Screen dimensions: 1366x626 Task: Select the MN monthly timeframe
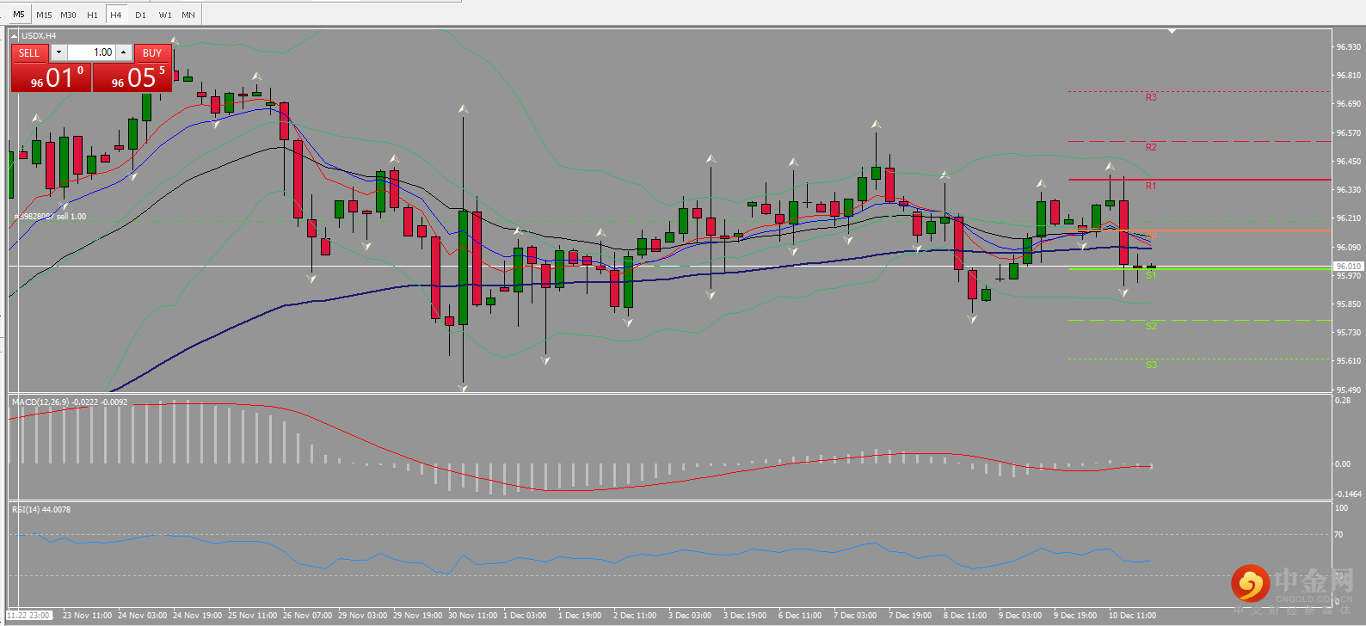tap(188, 15)
